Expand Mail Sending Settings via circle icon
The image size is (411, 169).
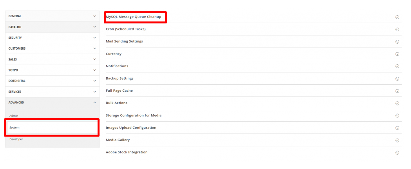(397, 42)
